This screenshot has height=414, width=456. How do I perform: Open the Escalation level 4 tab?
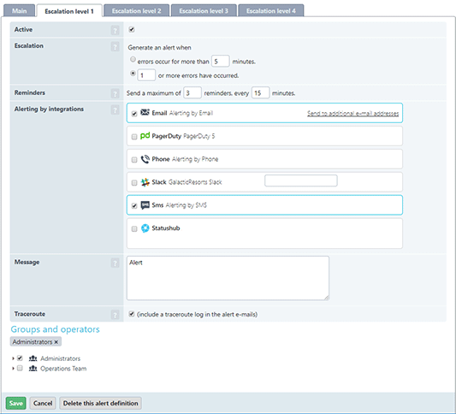271,11
